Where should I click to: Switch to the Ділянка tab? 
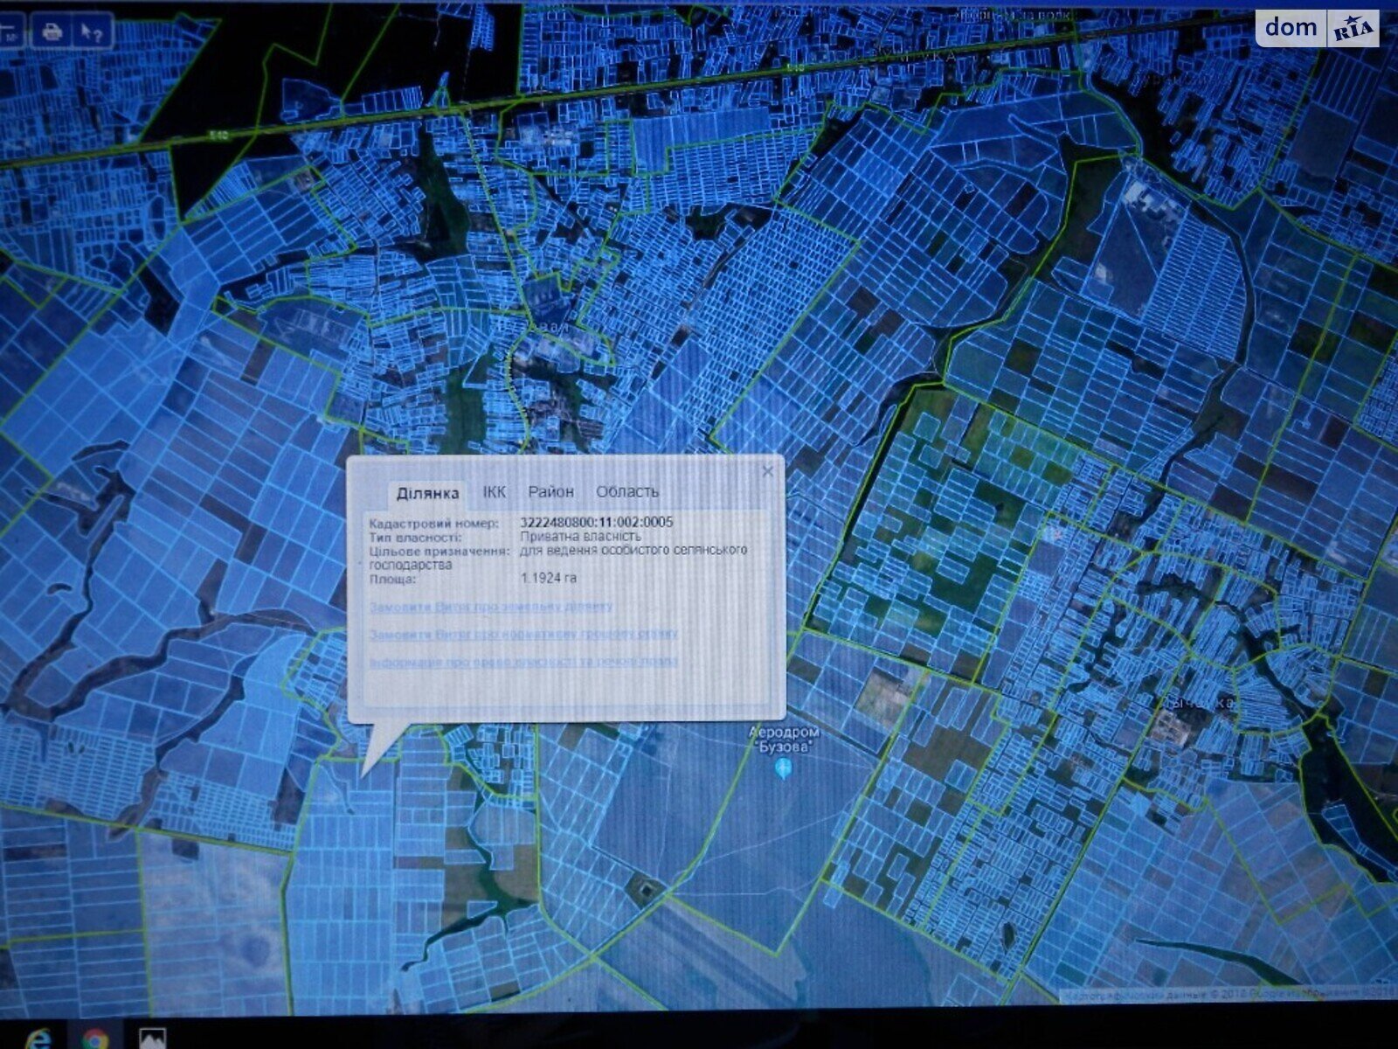(427, 493)
